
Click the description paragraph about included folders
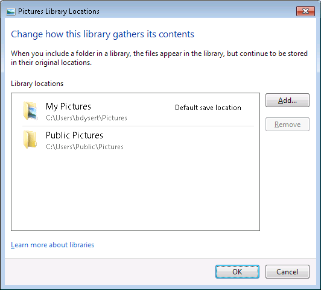159,58
